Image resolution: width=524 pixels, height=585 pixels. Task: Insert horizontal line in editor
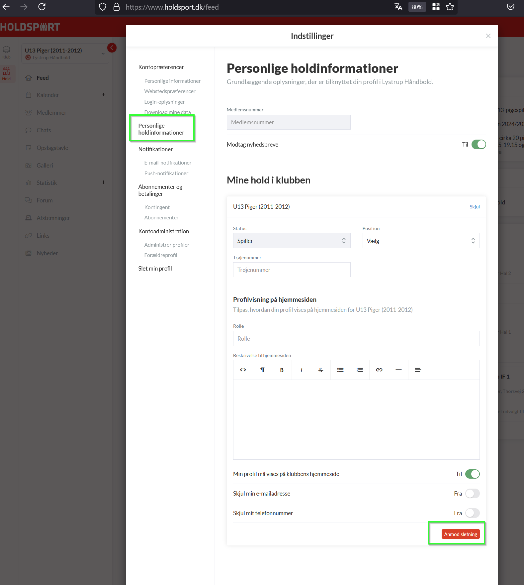click(x=398, y=370)
